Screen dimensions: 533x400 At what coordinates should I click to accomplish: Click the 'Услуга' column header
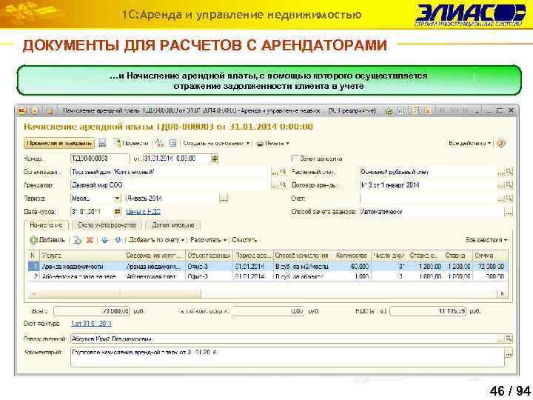(82, 255)
